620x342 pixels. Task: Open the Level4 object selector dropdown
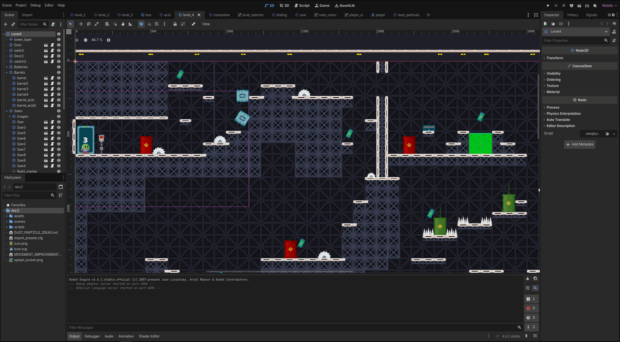(576, 32)
